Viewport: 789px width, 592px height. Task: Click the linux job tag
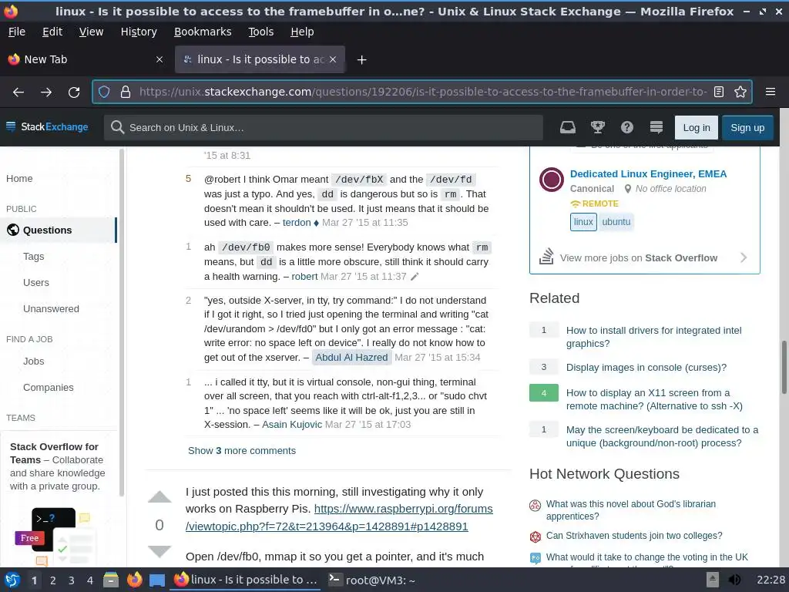pyautogui.click(x=583, y=222)
